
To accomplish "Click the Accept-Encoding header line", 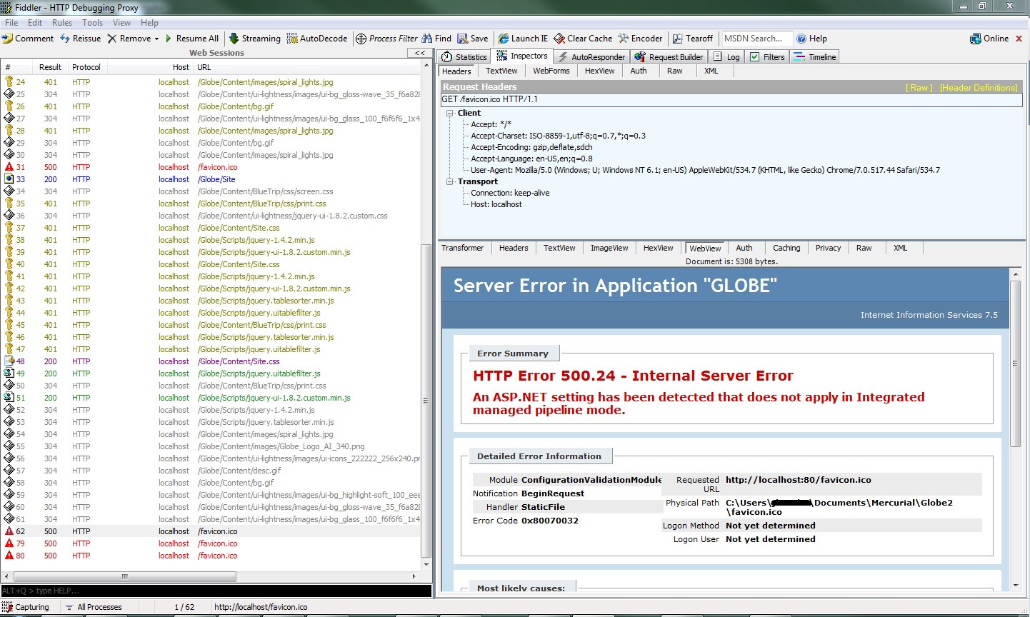I will coord(531,147).
